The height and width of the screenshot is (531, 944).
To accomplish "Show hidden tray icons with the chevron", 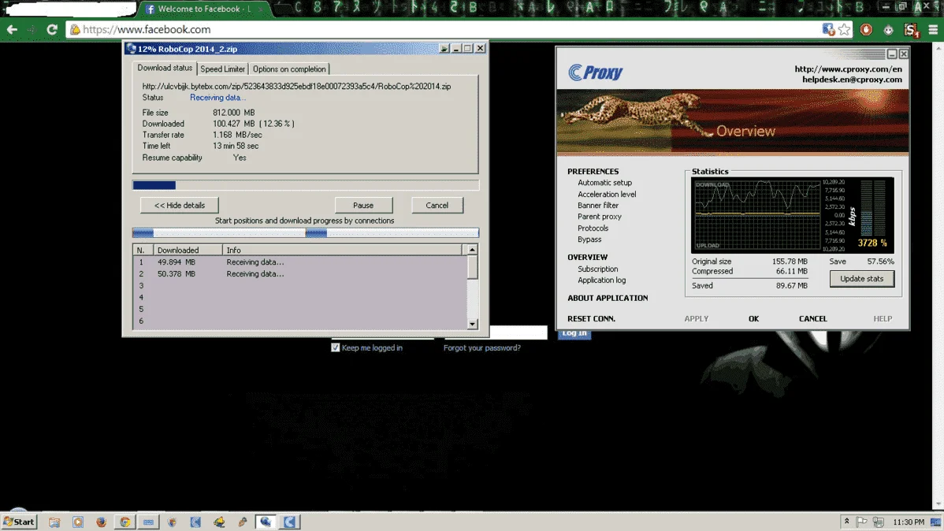I will pos(846,522).
